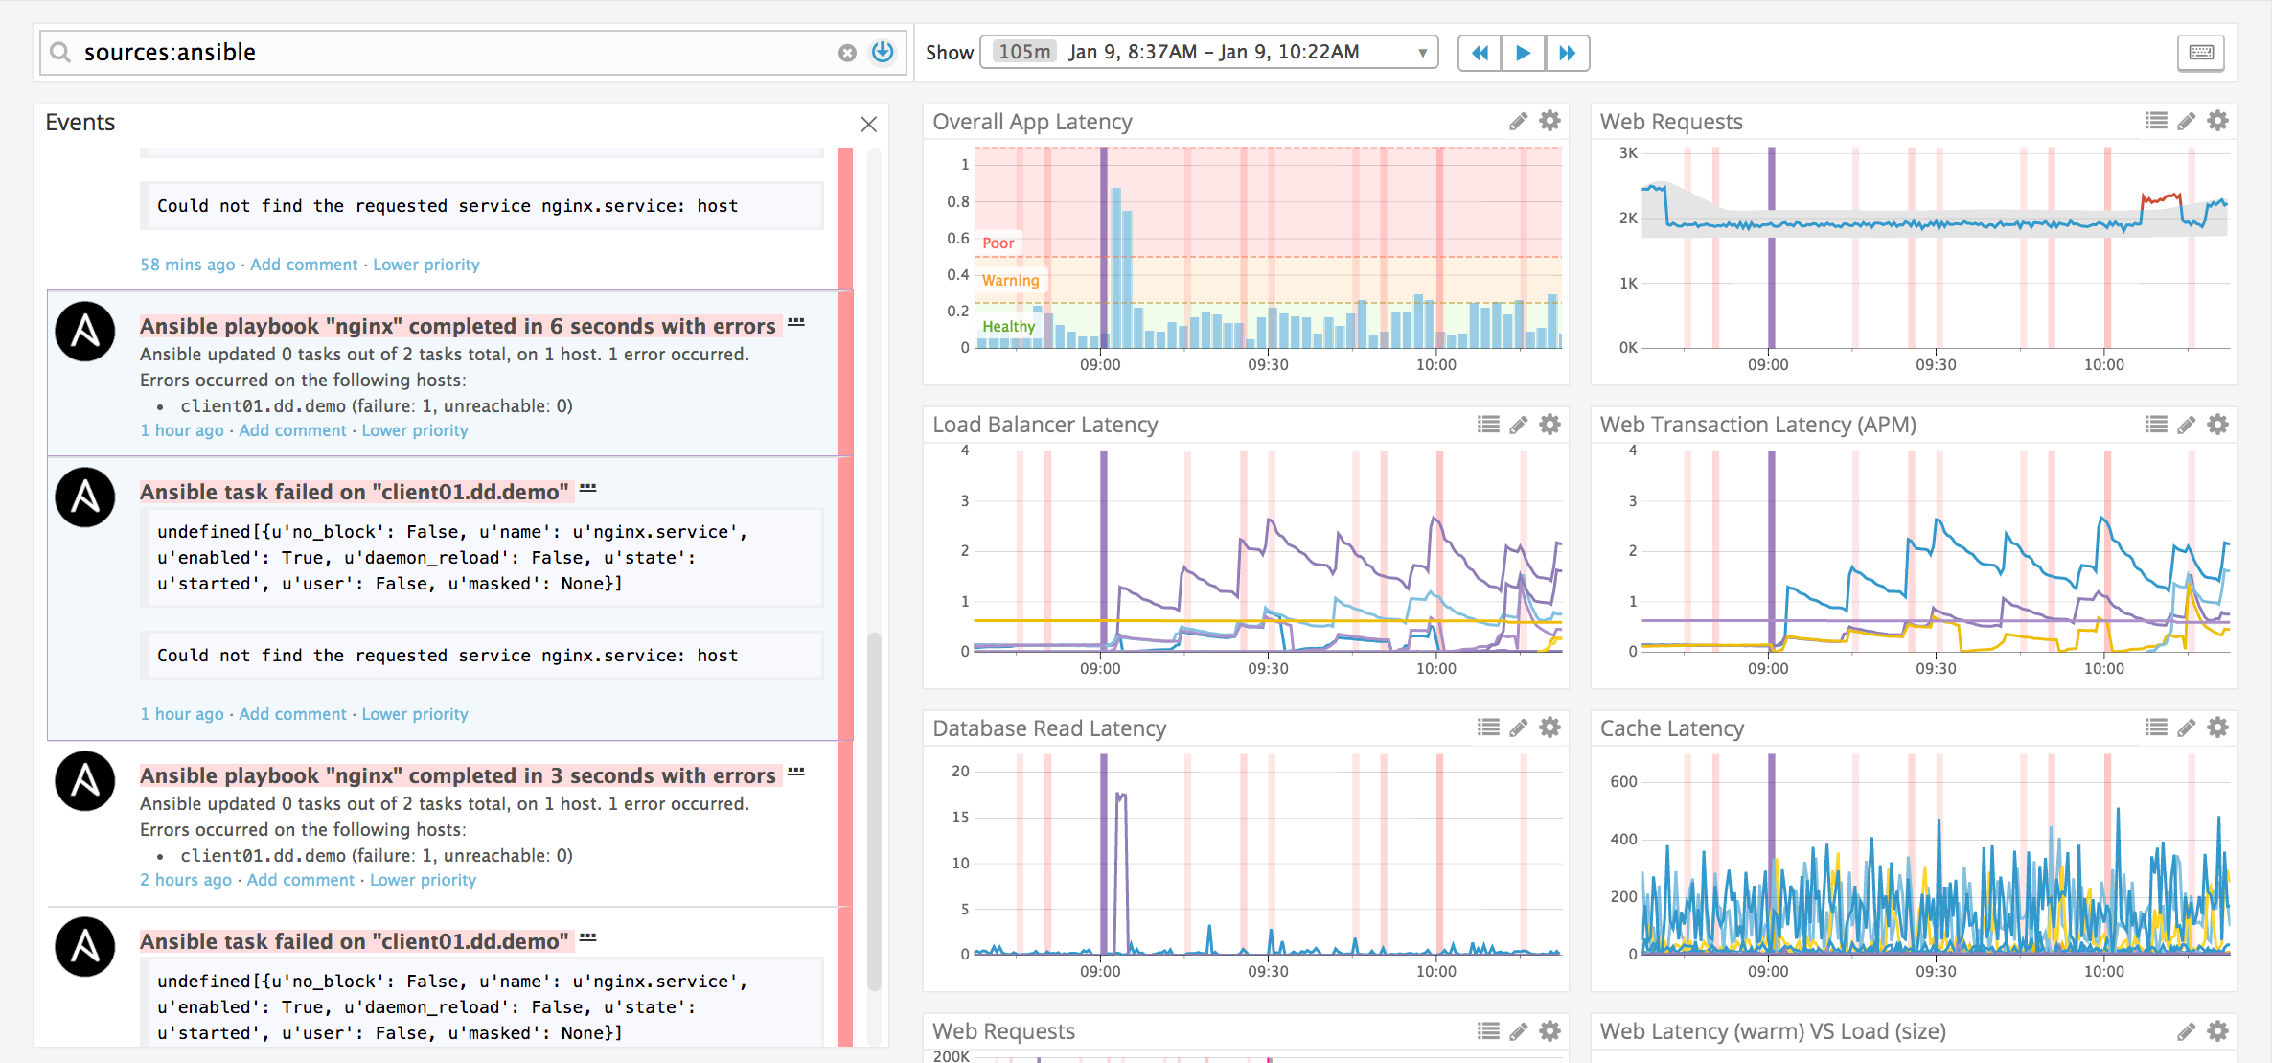The height and width of the screenshot is (1063, 2272).
Task: Open the time range dropdown
Action: pyautogui.click(x=1422, y=52)
